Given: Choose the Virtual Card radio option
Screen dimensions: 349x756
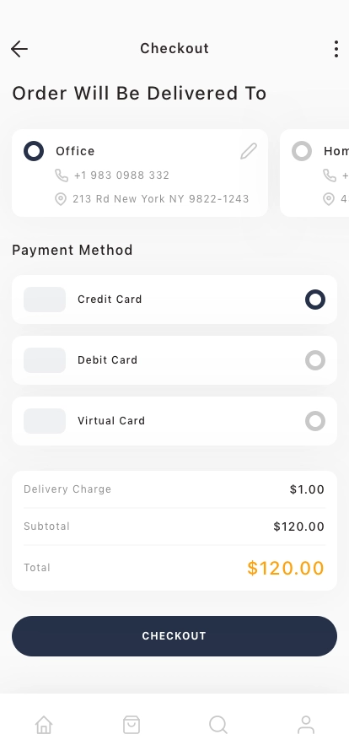Looking at the screenshot, I should click(x=315, y=421).
